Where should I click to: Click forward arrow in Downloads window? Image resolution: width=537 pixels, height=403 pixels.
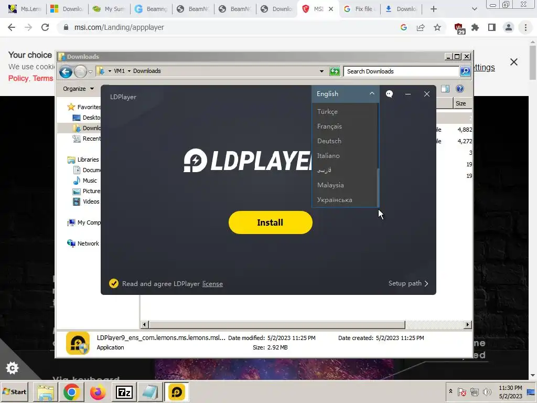click(x=80, y=71)
